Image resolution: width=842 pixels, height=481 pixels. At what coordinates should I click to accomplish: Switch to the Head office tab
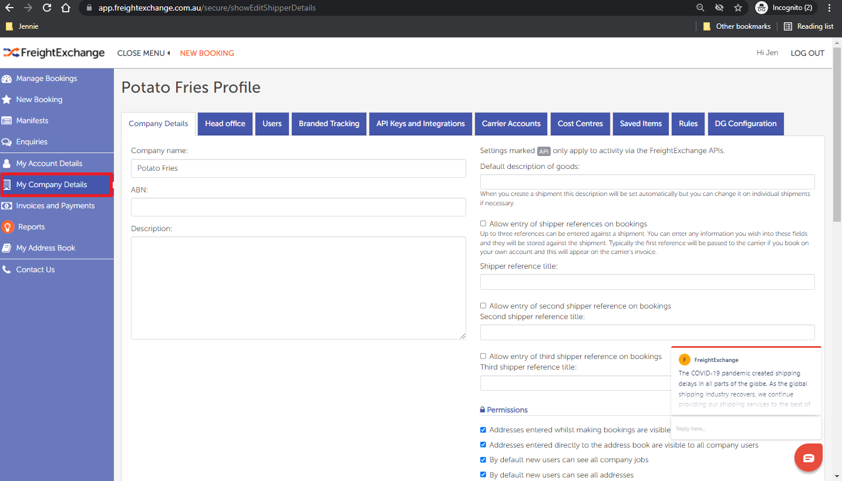[x=225, y=124]
